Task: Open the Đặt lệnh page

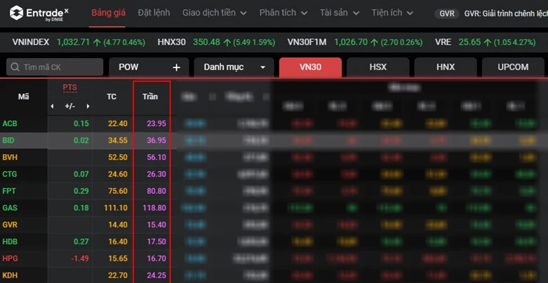Action: point(154,13)
